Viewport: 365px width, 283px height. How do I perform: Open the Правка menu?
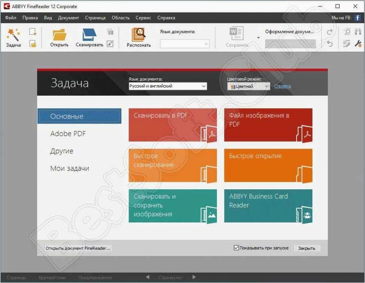pyautogui.click(x=30, y=18)
